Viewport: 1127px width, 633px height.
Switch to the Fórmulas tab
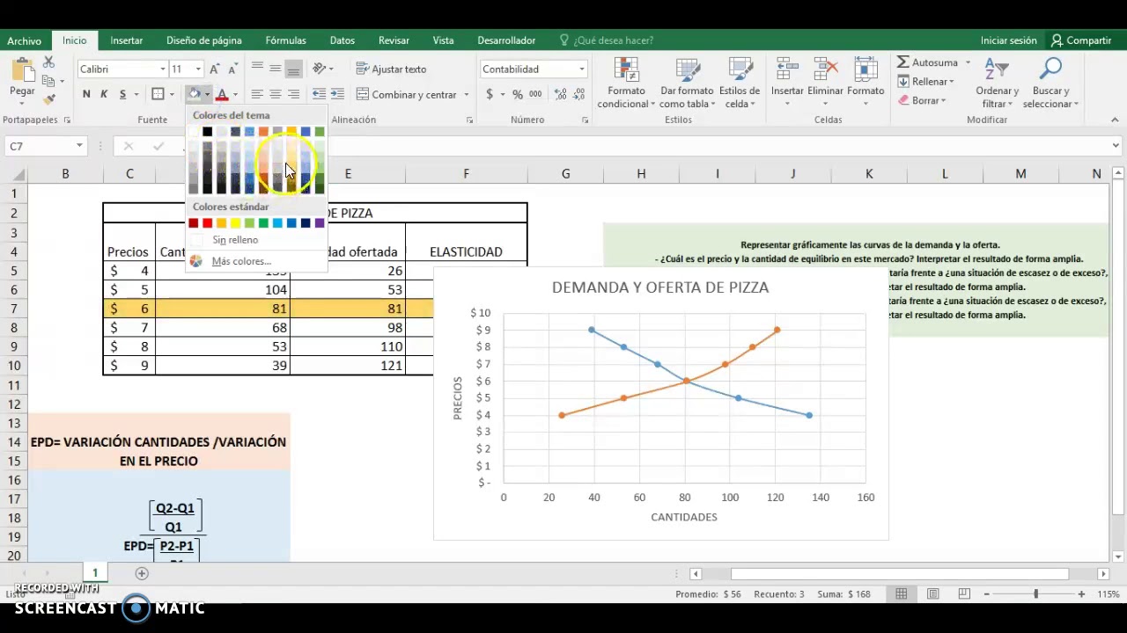click(x=286, y=40)
